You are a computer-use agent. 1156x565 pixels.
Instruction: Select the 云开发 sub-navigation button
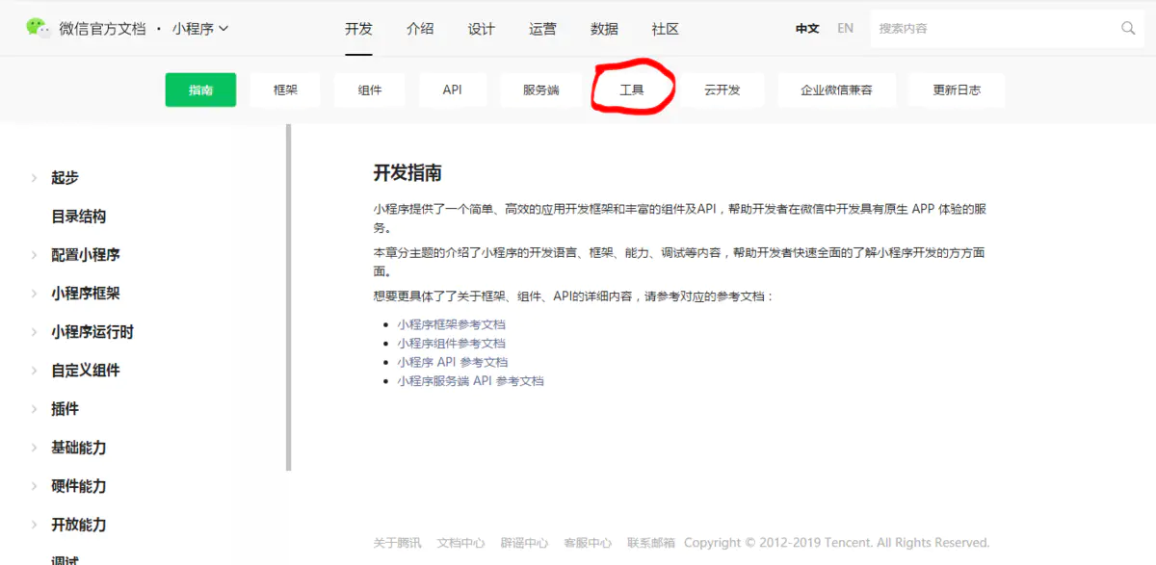pyautogui.click(x=722, y=90)
